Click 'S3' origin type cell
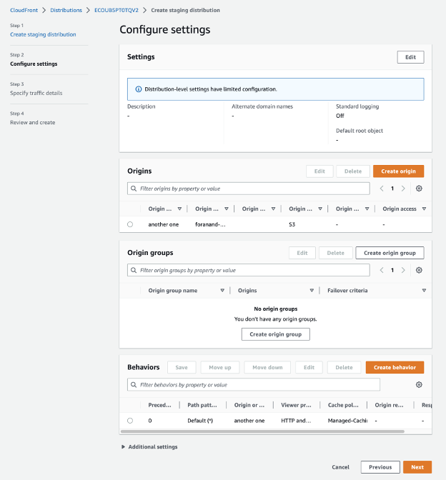Screen dimensions: 446x480 pyautogui.click(x=292, y=224)
